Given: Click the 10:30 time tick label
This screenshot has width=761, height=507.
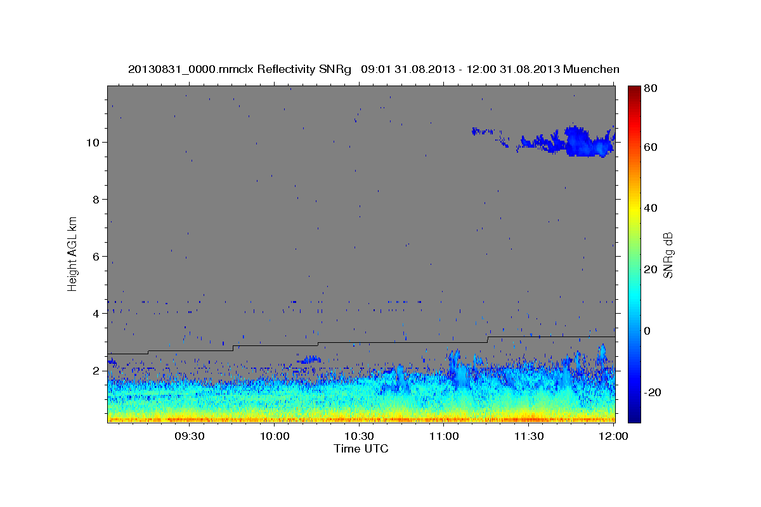Looking at the screenshot, I should point(359,437).
